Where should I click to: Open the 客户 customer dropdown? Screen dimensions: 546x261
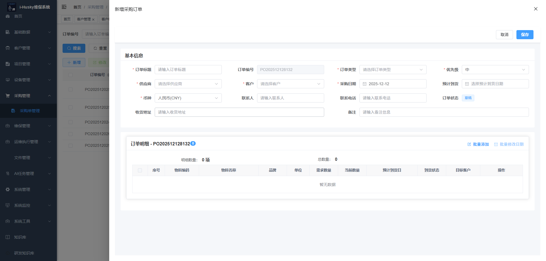coord(290,84)
